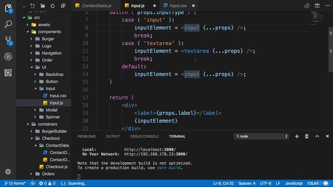The height and width of the screenshot is (187, 333).
Task: Change language mode via 'JavaScript'
Action: pos(293,183)
